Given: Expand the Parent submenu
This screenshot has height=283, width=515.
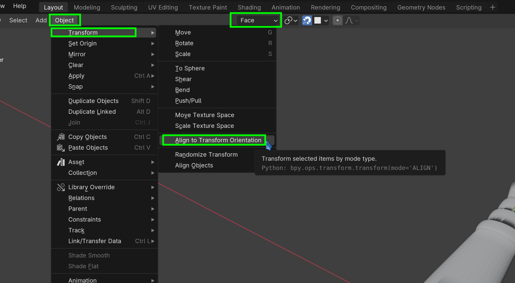Looking at the screenshot, I should [x=104, y=209].
